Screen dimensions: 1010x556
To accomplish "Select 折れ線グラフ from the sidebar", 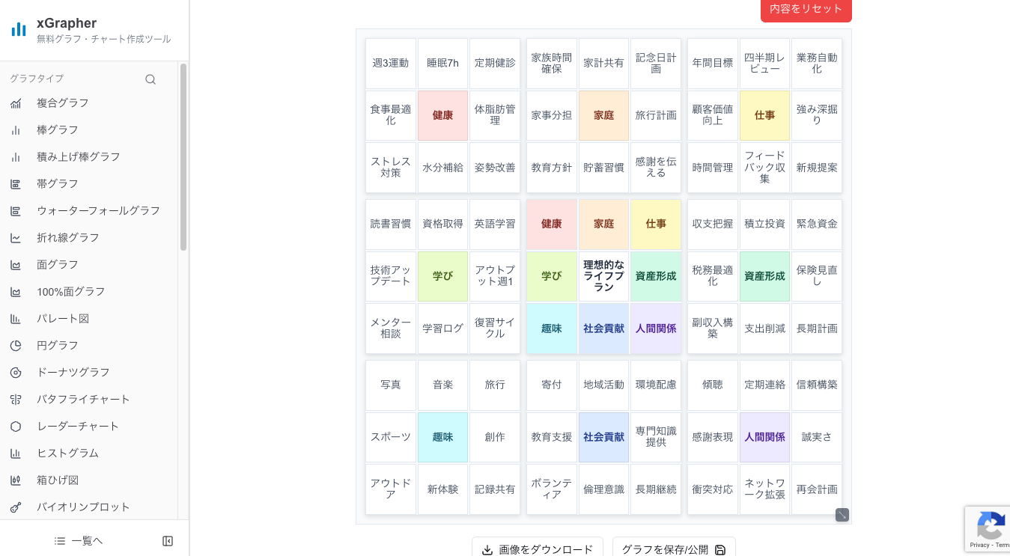I will tap(68, 238).
